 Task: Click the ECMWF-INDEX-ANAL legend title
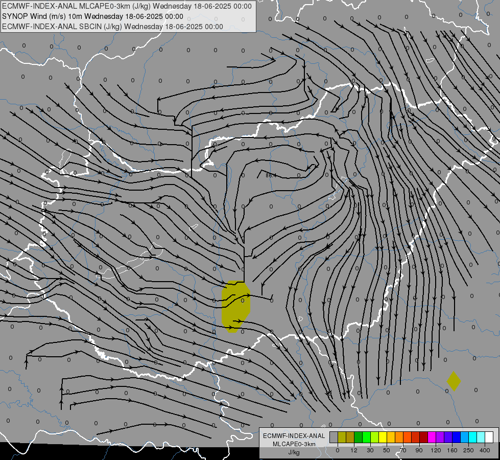(294, 436)
